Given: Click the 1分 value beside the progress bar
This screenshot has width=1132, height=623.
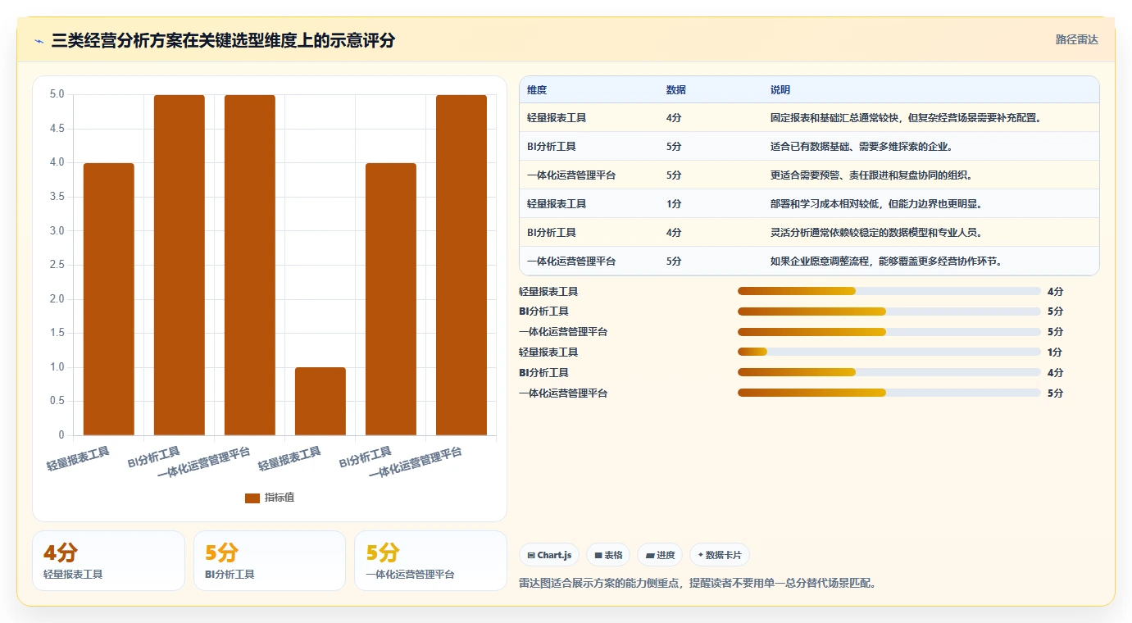Looking at the screenshot, I should [x=1055, y=352].
